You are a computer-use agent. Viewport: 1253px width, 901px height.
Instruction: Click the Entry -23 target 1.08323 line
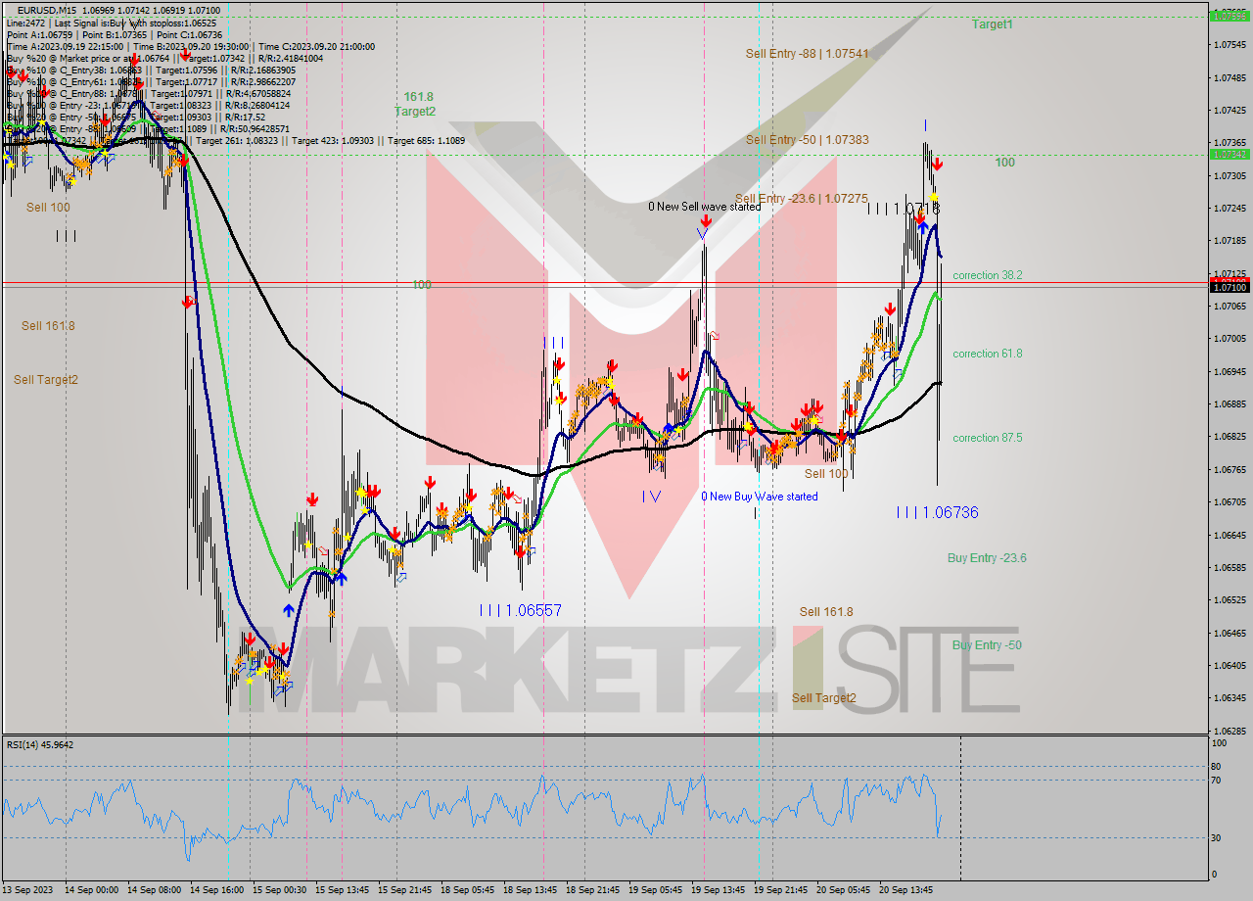click(x=147, y=105)
